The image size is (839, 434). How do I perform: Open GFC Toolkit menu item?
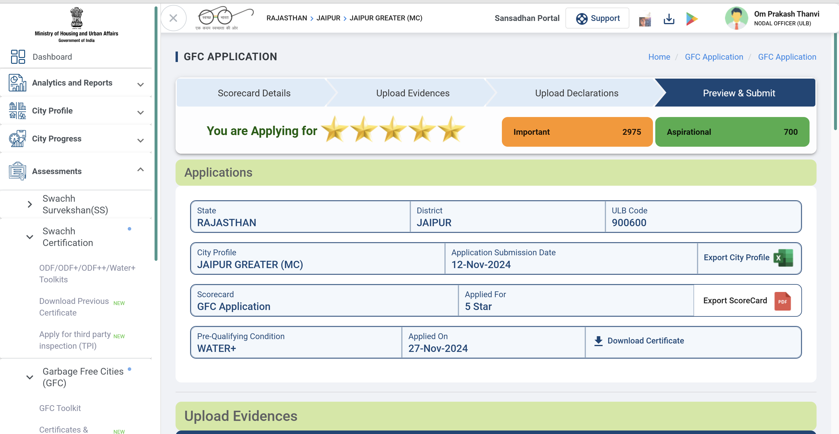coord(60,408)
